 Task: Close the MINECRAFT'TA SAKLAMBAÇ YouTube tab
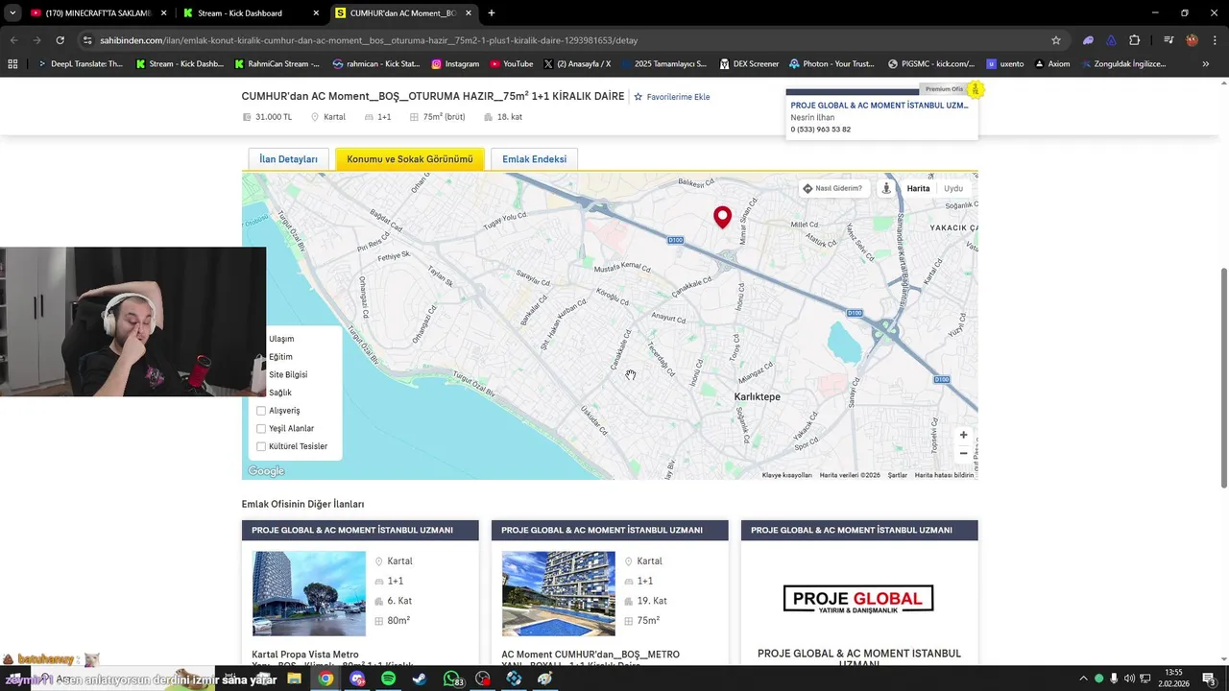tap(163, 13)
